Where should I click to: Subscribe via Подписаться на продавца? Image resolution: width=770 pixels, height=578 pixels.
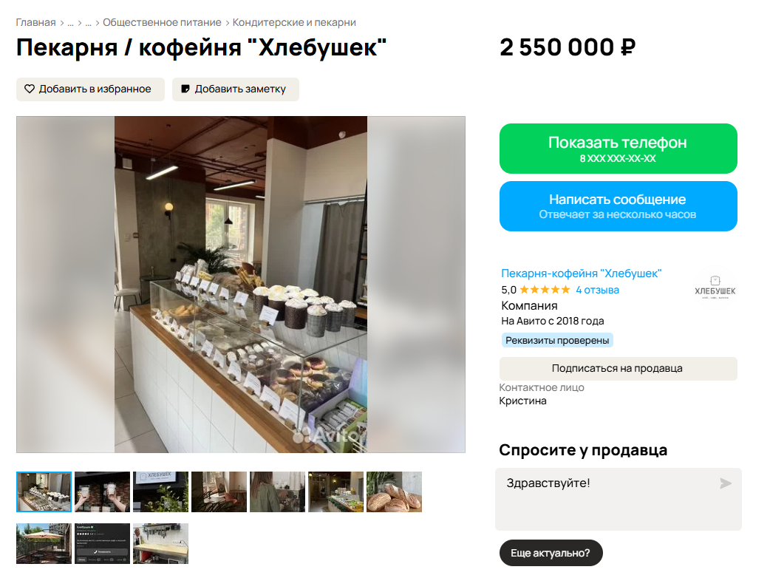coord(619,368)
